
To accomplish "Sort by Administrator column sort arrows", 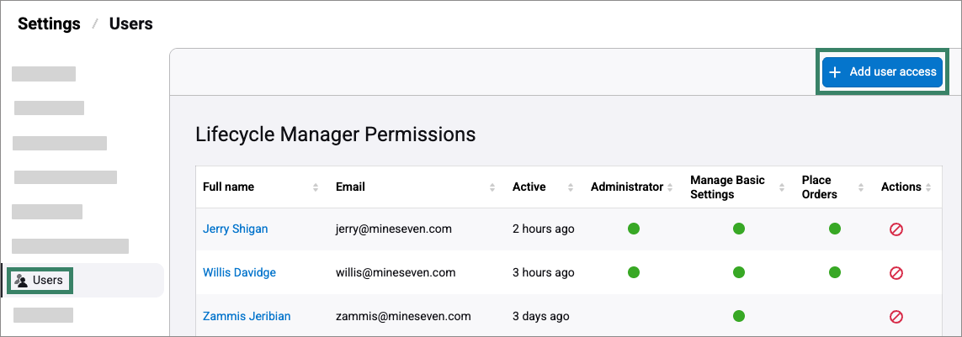I will point(671,187).
